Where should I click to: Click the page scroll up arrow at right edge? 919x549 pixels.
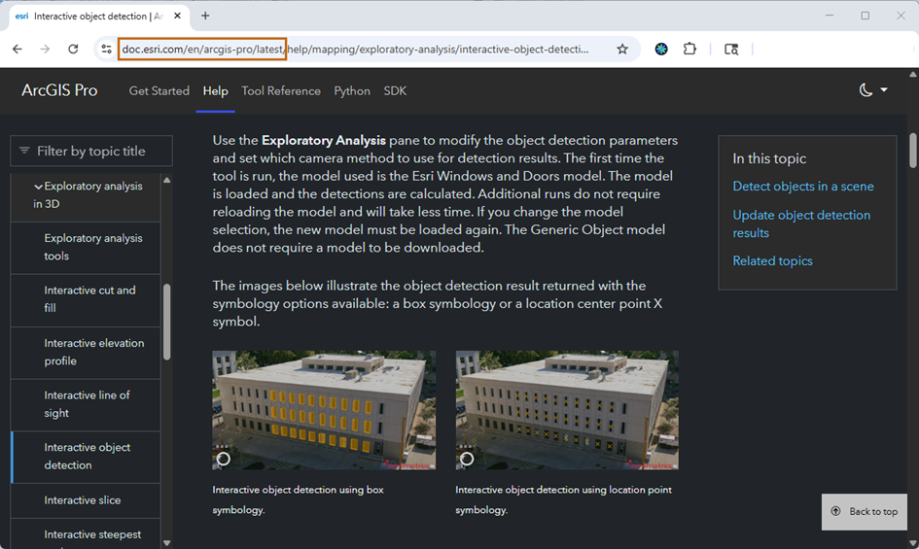913,75
